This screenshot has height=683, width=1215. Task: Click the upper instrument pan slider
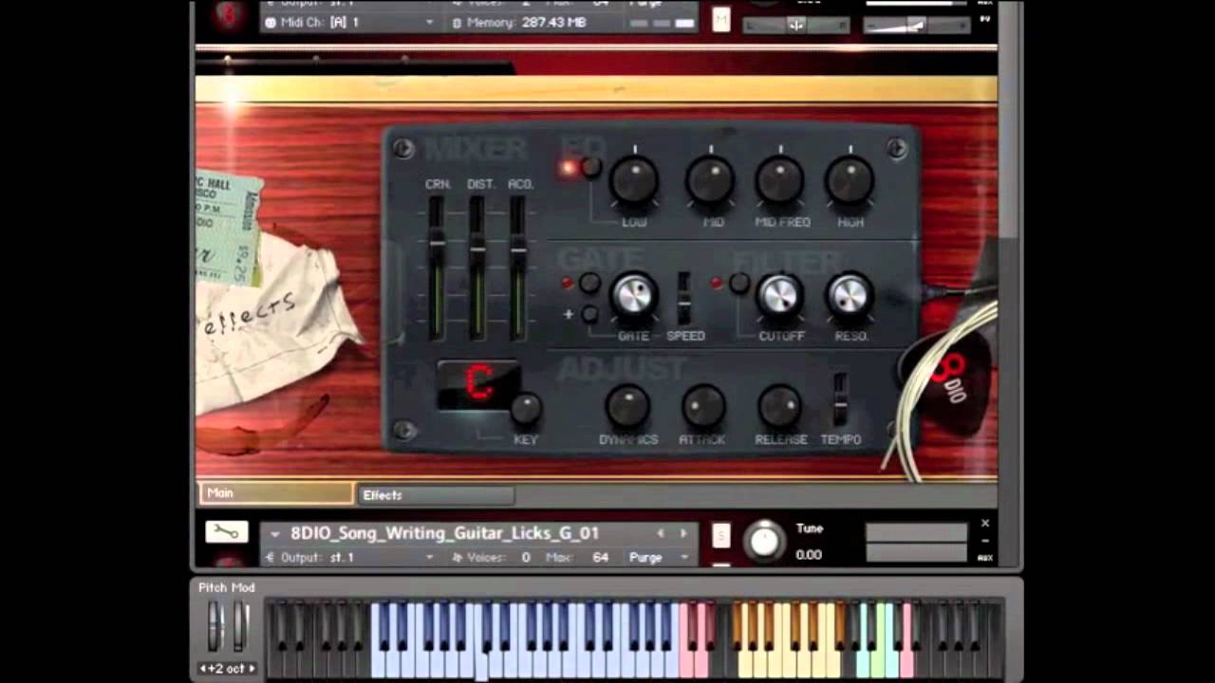796,25
